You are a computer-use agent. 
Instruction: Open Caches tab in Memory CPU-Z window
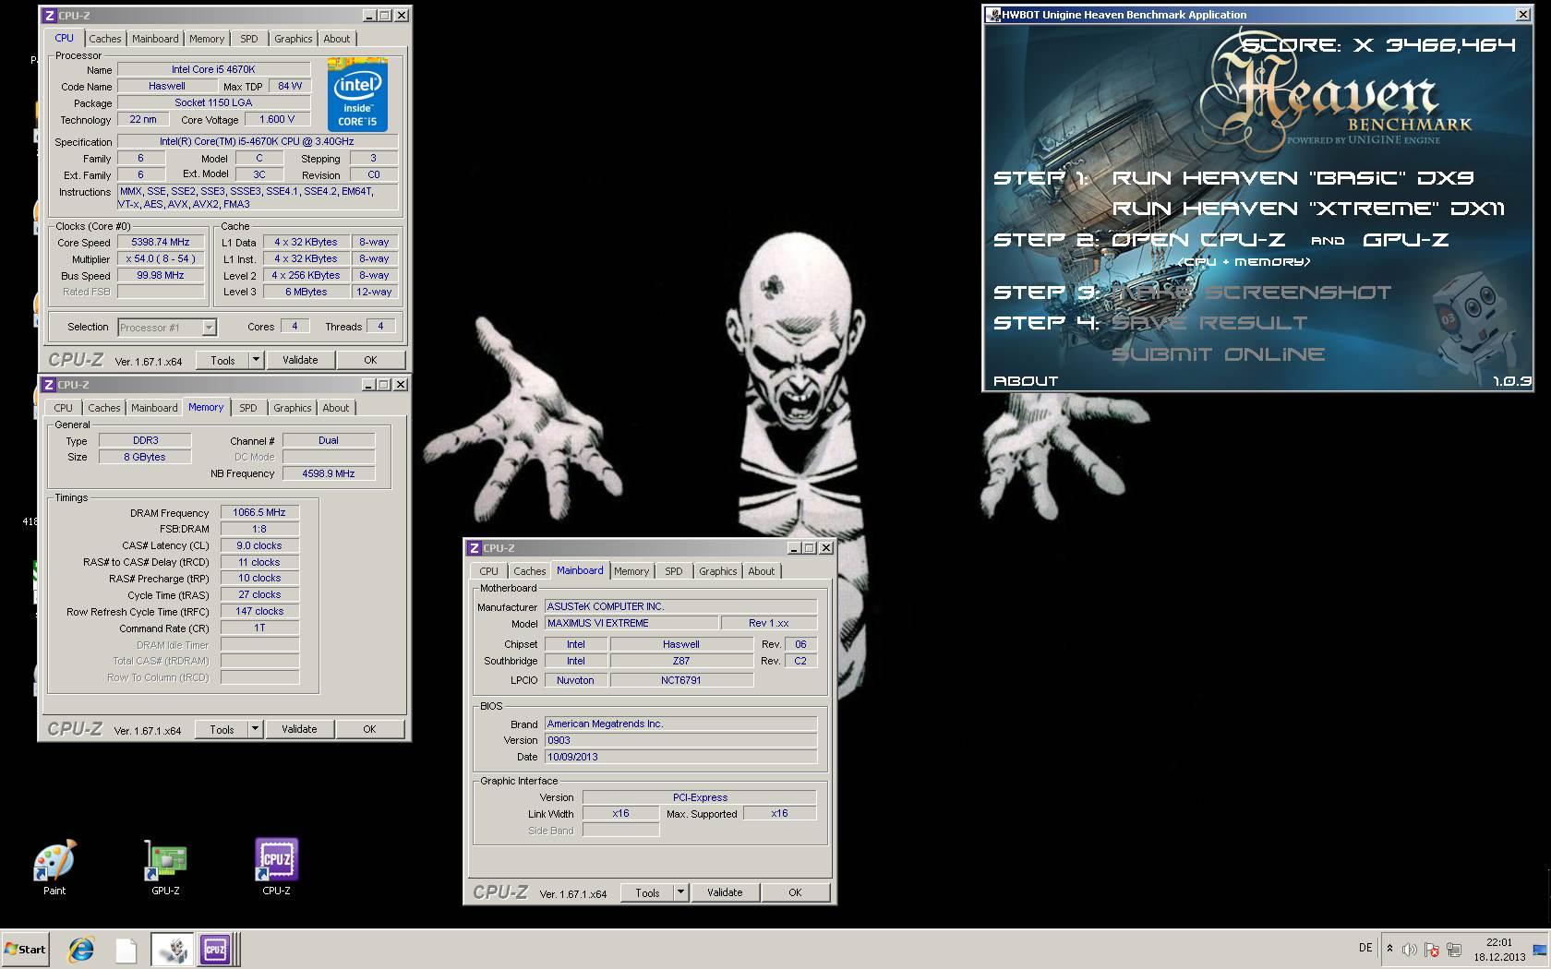pos(104,408)
